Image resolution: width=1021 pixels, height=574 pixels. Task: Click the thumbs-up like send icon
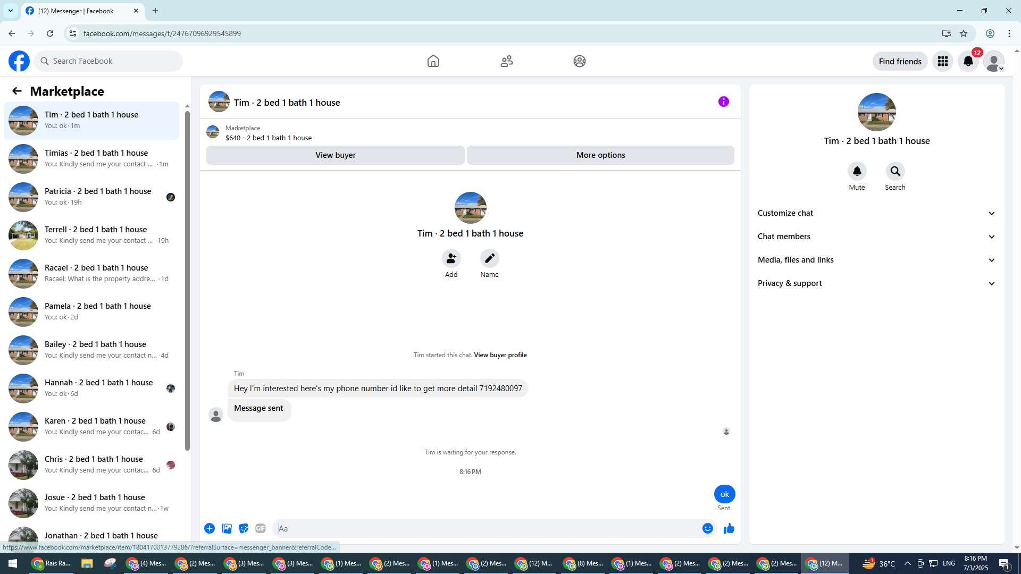729,528
